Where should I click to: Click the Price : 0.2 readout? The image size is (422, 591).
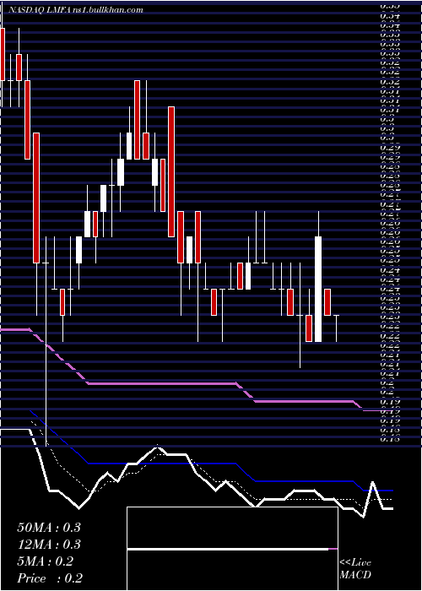[x=50, y=578]
